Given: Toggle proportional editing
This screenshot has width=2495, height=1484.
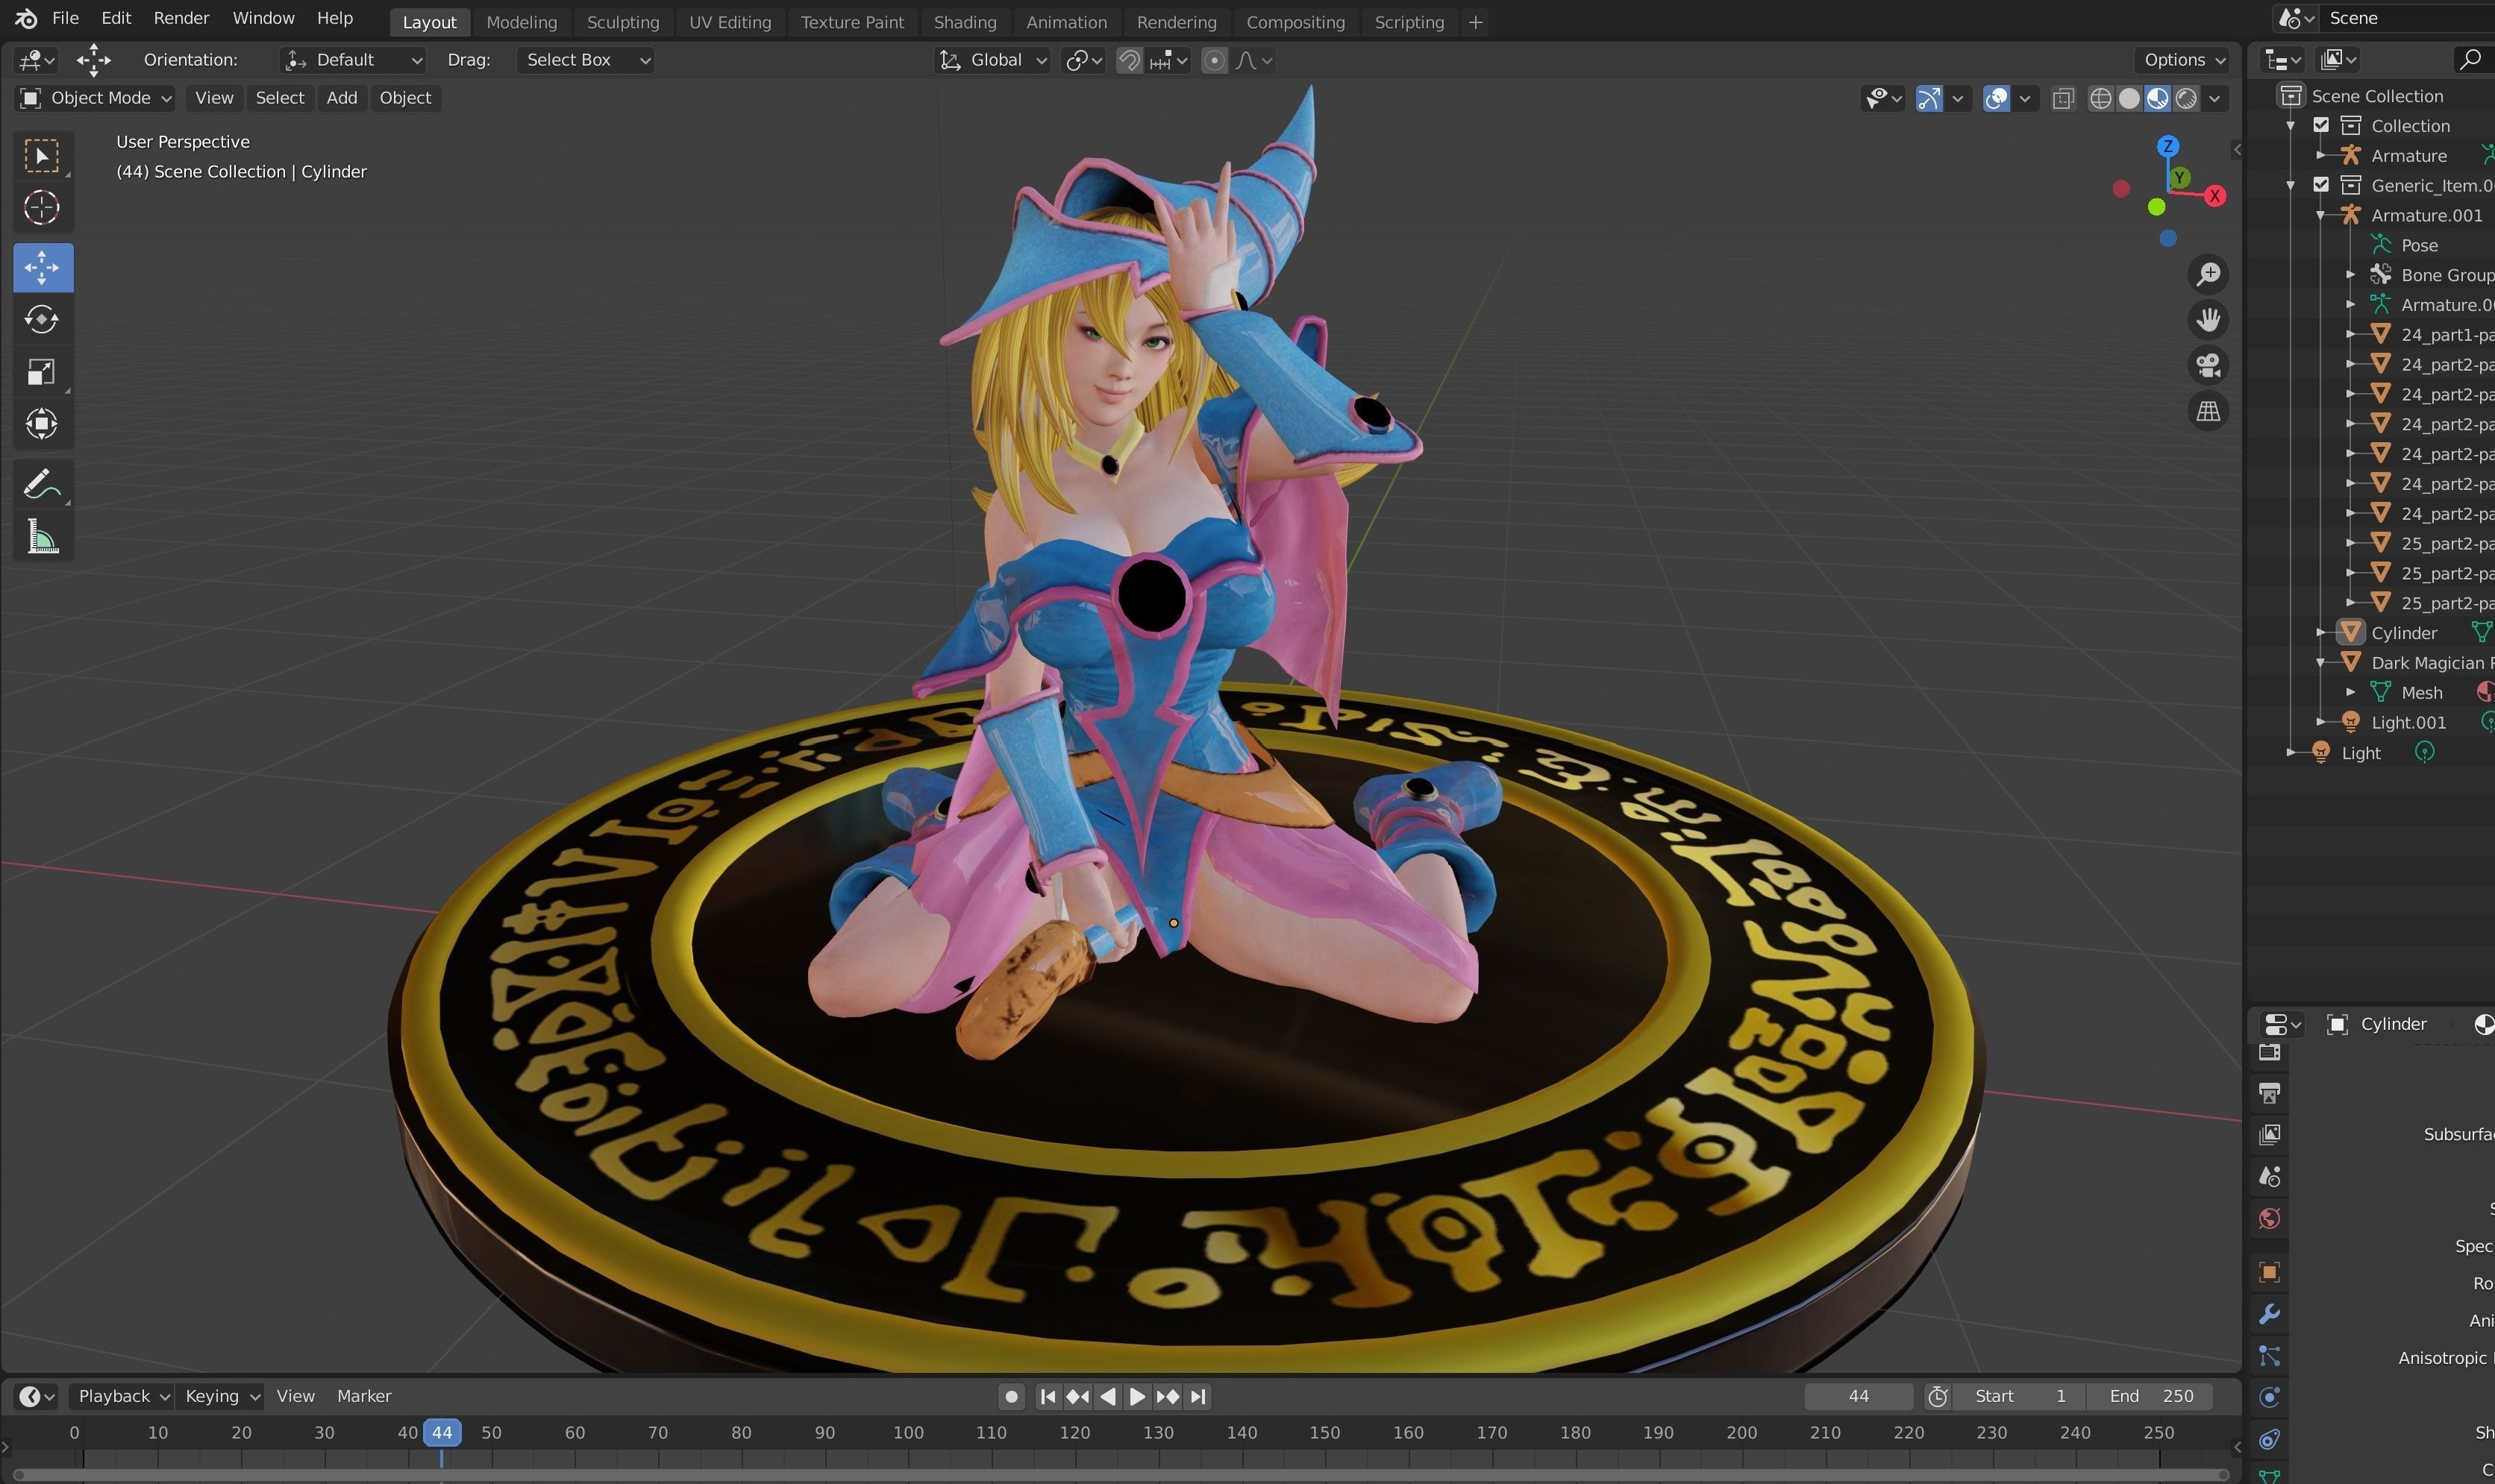Looking at the screenshot, I should 1213,60.
